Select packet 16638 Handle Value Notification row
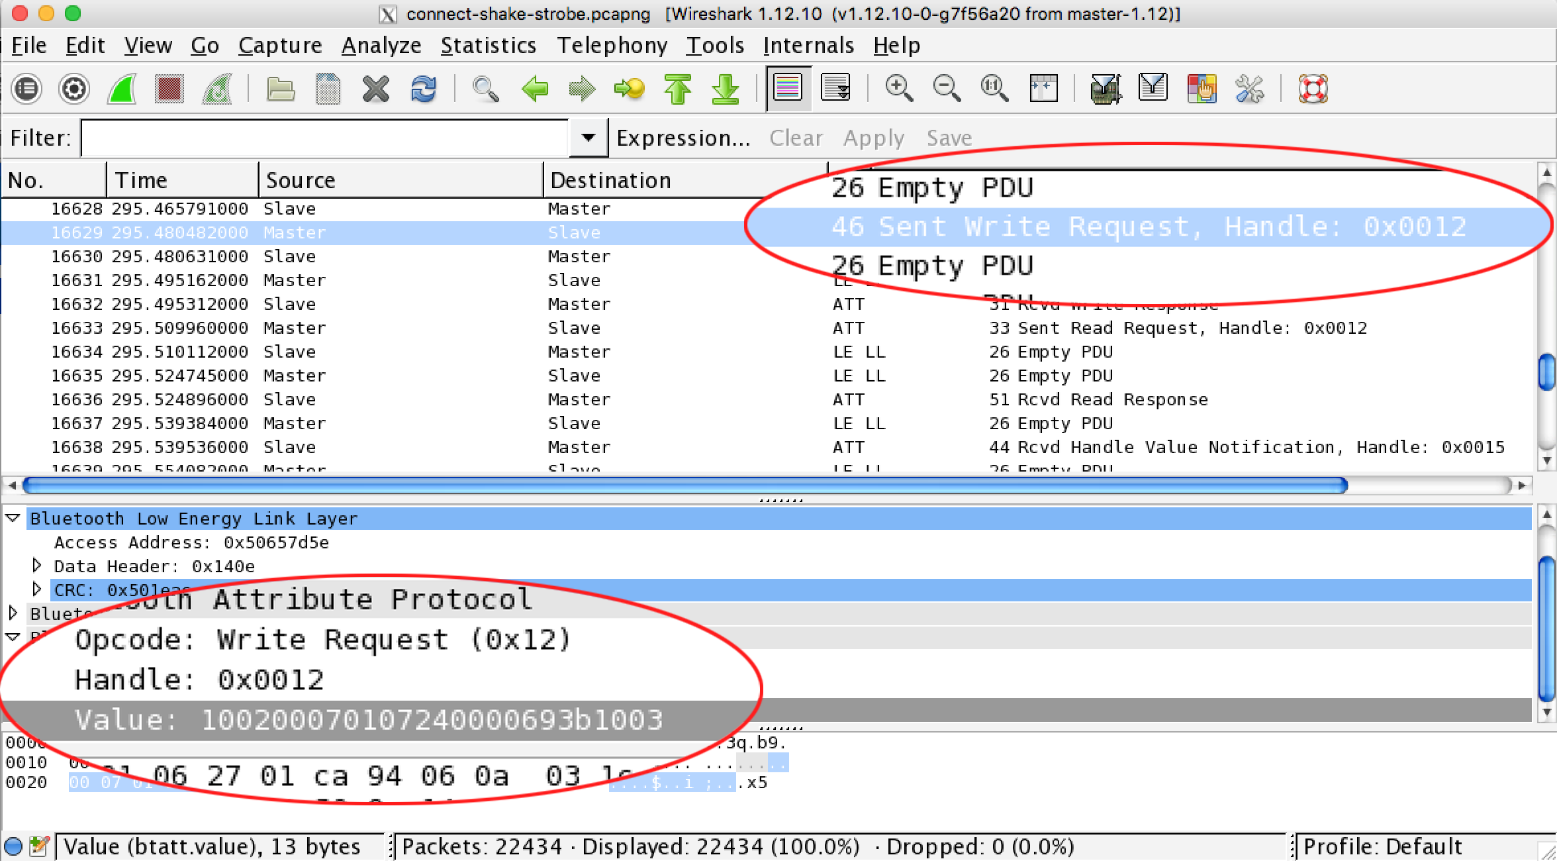This screenshot has width=1557, height=861. [x=768, y=447]
